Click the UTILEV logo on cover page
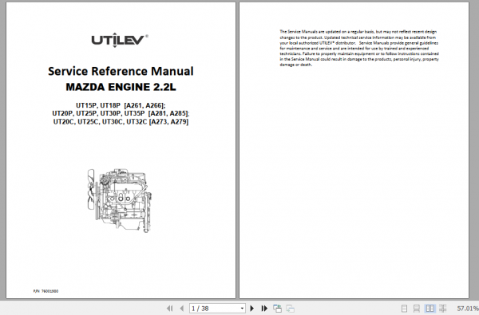The height and width of the screenshot is (315, 479). click(120, 40)
